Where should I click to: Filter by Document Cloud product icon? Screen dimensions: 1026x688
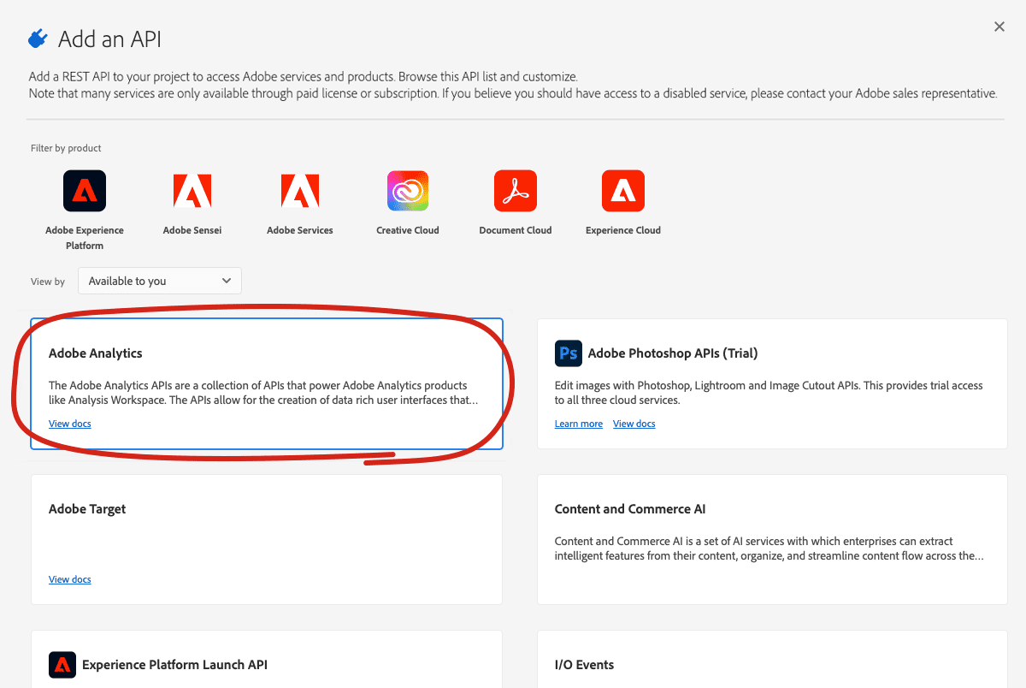click(516, 191)
